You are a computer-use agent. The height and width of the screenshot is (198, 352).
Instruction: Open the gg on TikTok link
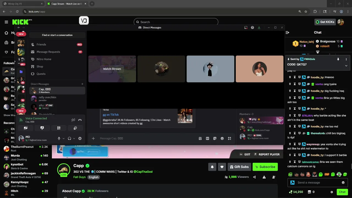[111, 115]
